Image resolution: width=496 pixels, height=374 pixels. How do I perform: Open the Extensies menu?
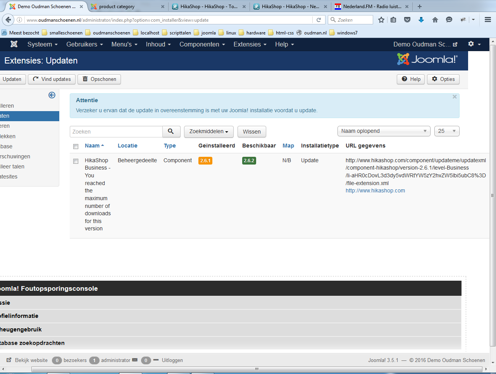pyautogui.click(x=250, y=45)
